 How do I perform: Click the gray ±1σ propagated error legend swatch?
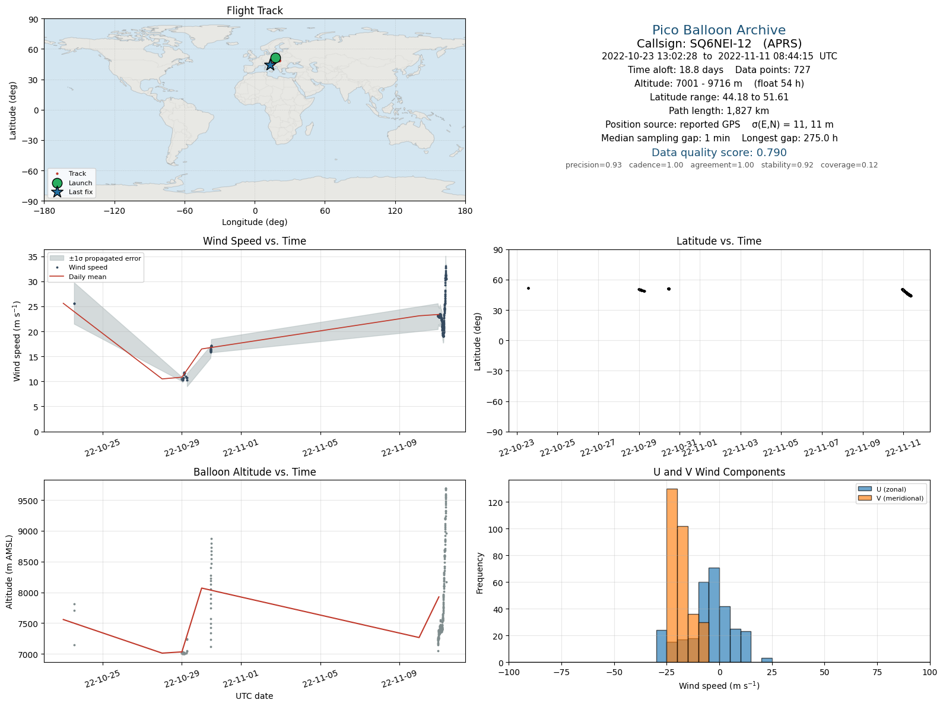coord(57,258)
